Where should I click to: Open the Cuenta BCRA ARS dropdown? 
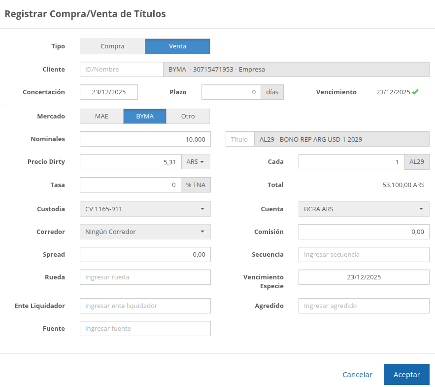pyautogui.click(x=364, y=209)
